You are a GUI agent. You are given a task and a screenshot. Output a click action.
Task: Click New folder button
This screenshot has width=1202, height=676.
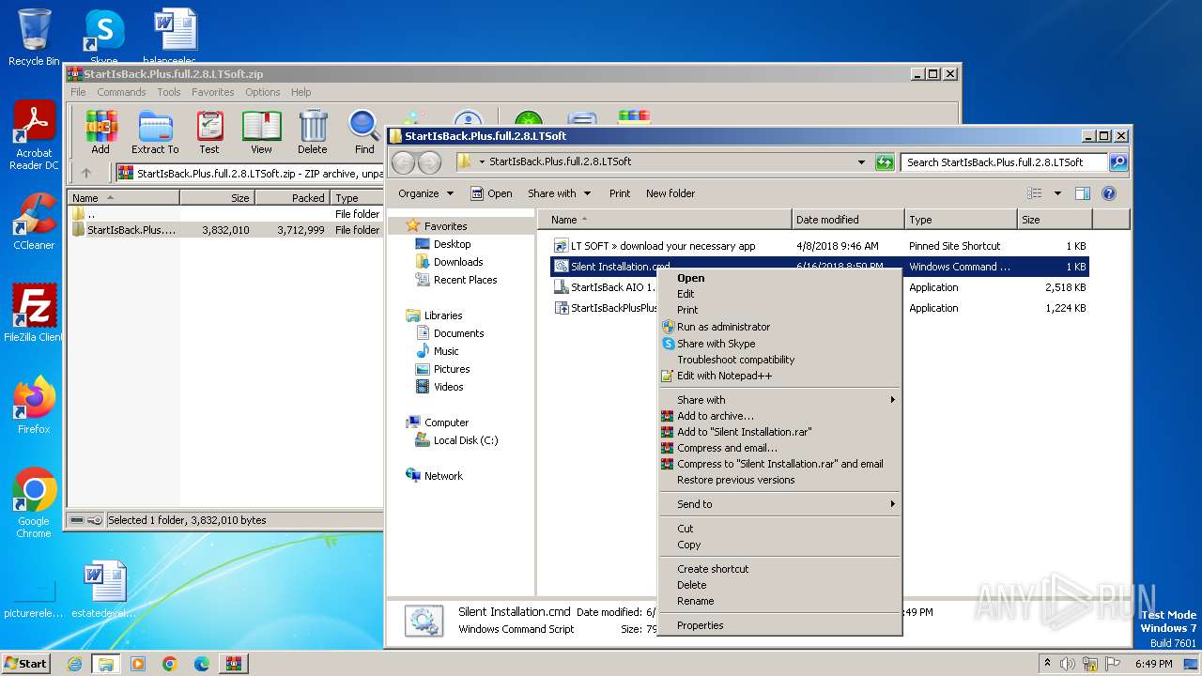click(x=670, y=193)
